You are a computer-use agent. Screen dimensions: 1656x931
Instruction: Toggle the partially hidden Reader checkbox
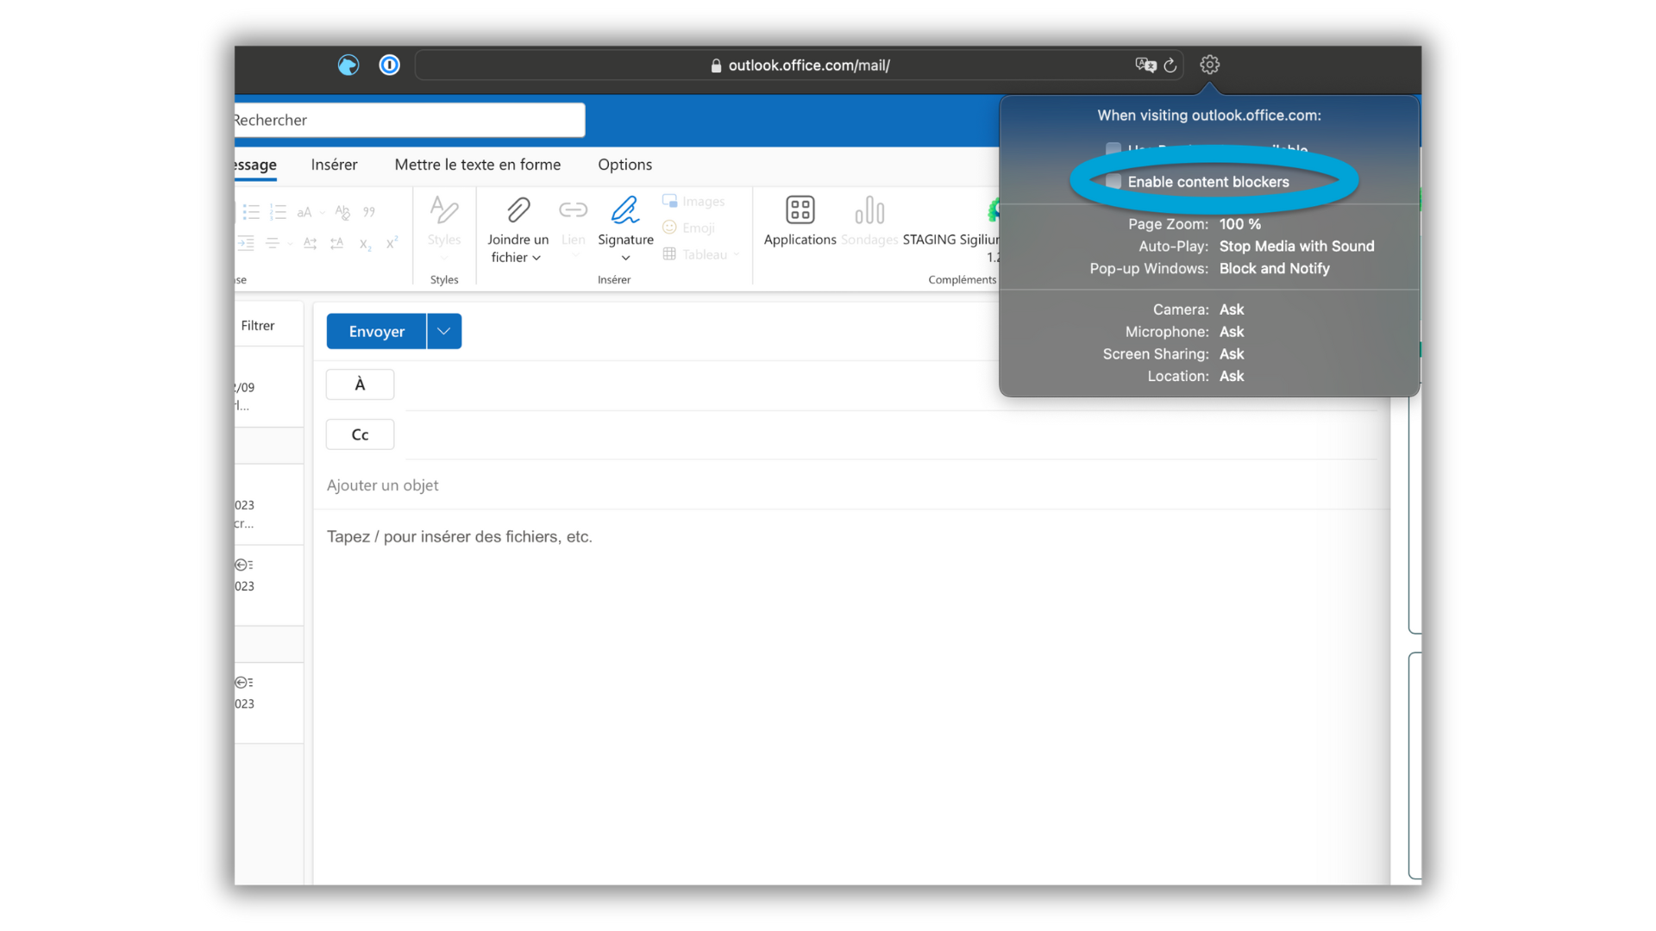(x=1113, y=149)
